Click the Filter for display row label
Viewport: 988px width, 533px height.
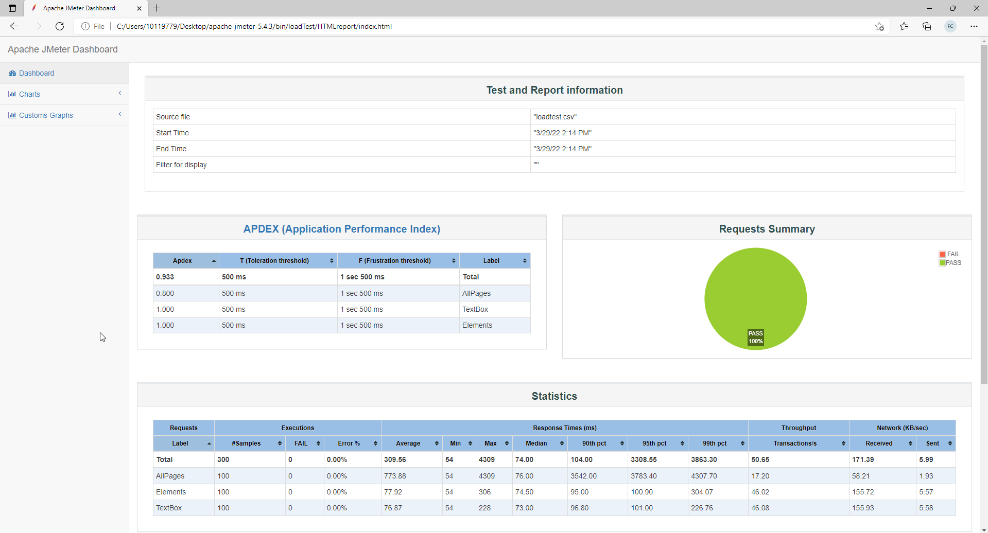(181, 165)
